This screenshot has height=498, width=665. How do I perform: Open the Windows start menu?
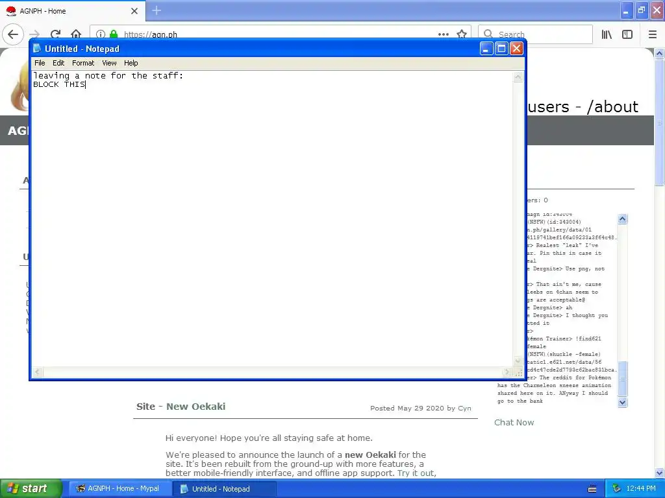coord(31,489)
